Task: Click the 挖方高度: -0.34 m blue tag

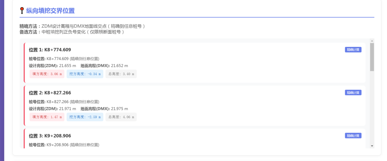Action: click(85, 74)
